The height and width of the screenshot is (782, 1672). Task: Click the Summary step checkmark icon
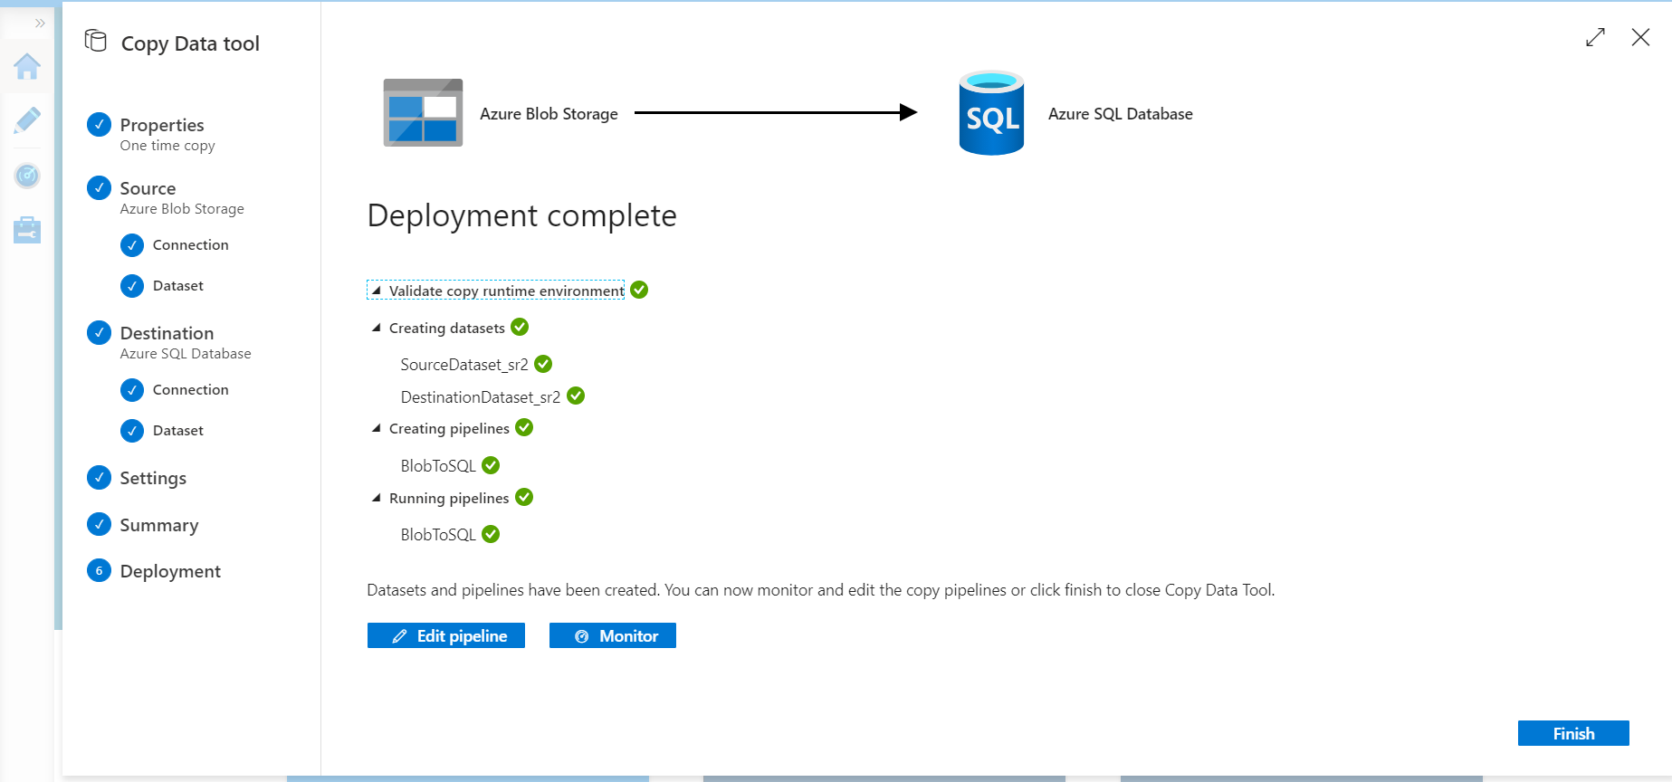coord(99,524)
